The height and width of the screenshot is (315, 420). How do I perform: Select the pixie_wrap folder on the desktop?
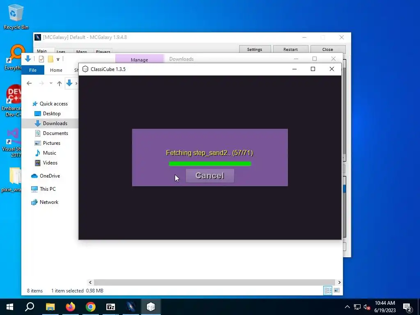tap(12, 180)
